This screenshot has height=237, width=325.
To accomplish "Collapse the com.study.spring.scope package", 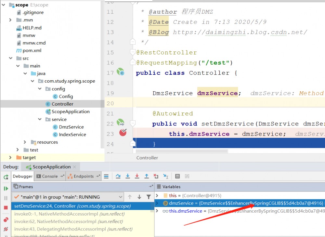I will click(x=32, y=81).
